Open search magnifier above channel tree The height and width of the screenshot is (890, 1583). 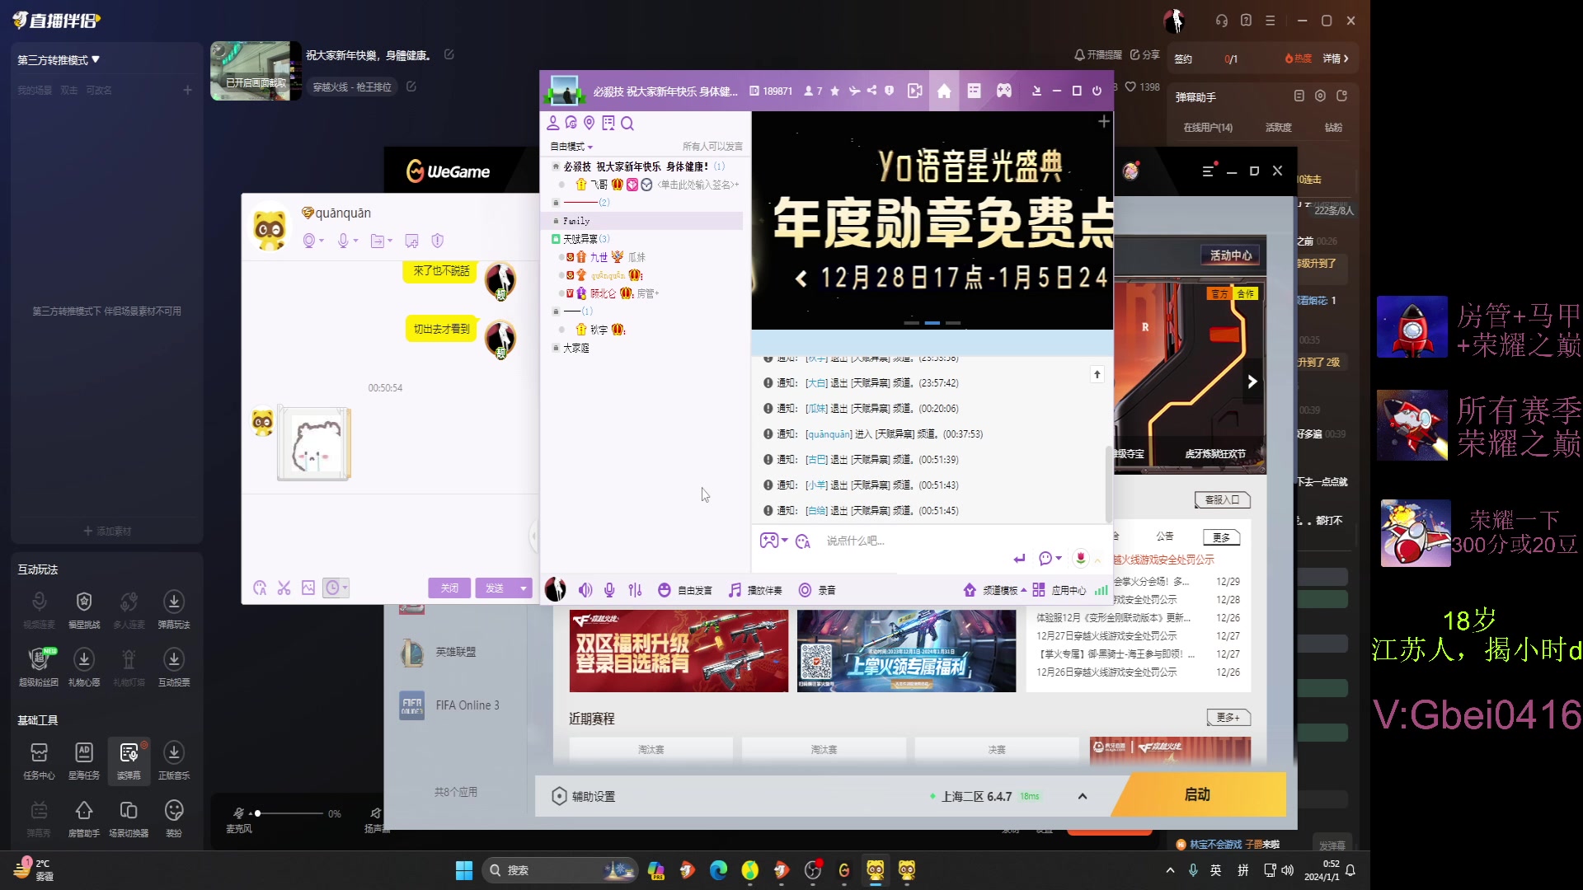(627, 124)
